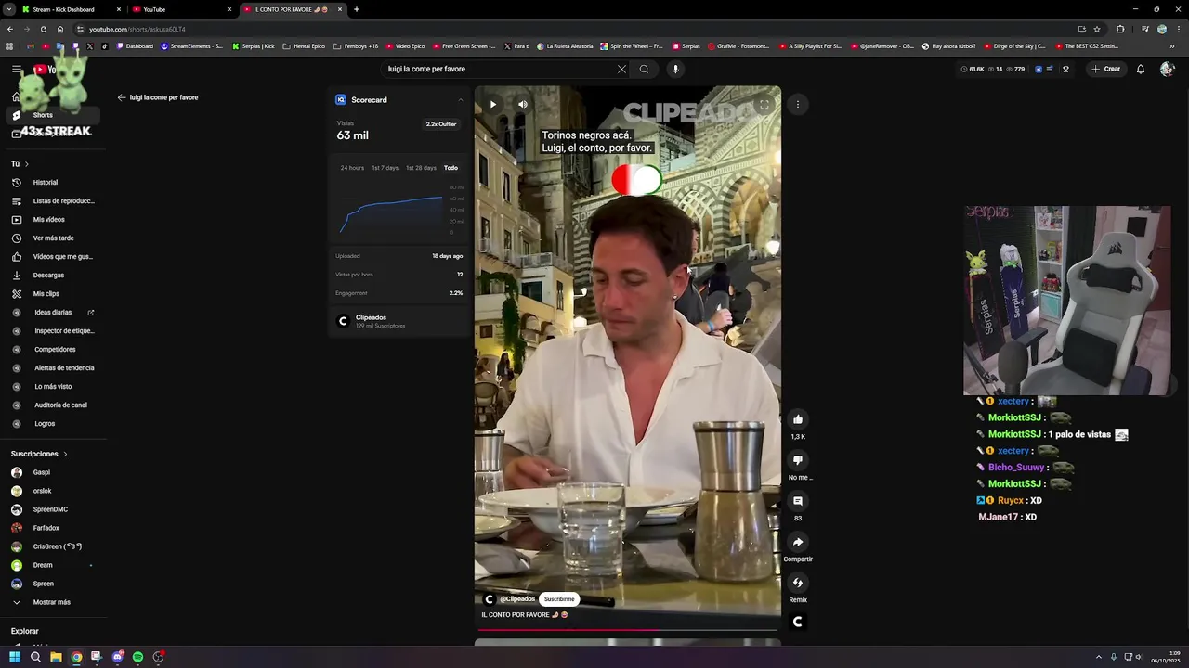Seek on the Short's red progress bar
1189x668 pixels.
[628, 630]
